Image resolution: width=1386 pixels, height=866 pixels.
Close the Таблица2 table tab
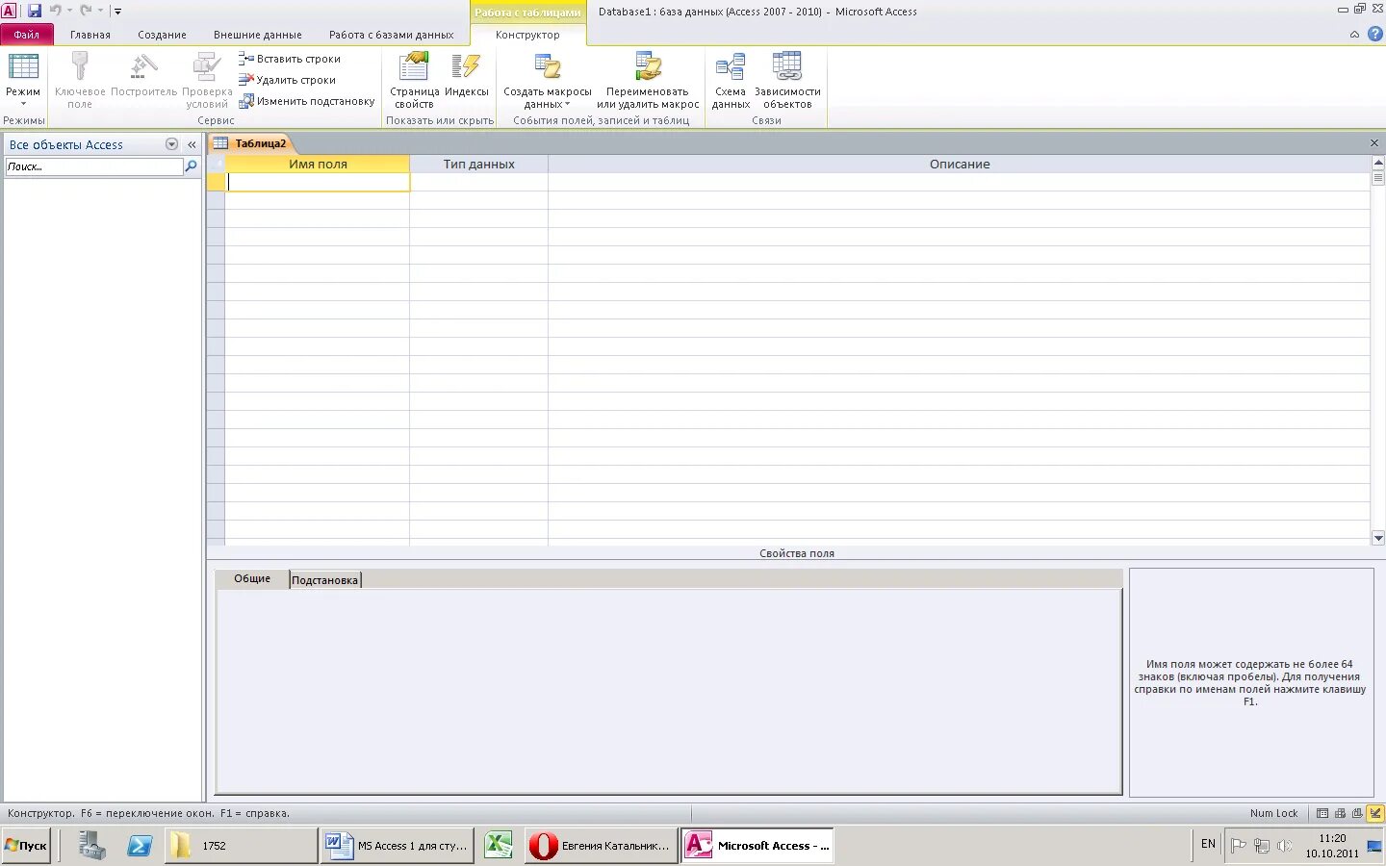(1374, 143)
